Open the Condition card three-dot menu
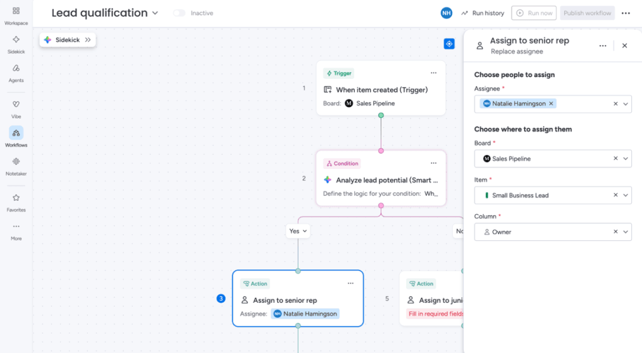 pos(434,163)
